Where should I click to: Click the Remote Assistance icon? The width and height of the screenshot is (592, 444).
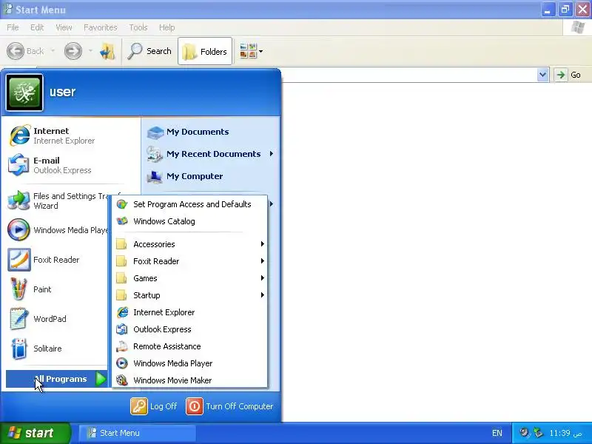[x=122, y=346]
